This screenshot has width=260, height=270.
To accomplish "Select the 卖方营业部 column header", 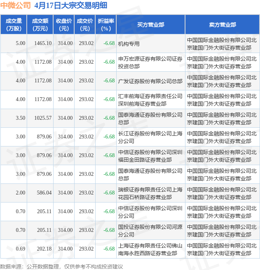I will pos(222,25).
